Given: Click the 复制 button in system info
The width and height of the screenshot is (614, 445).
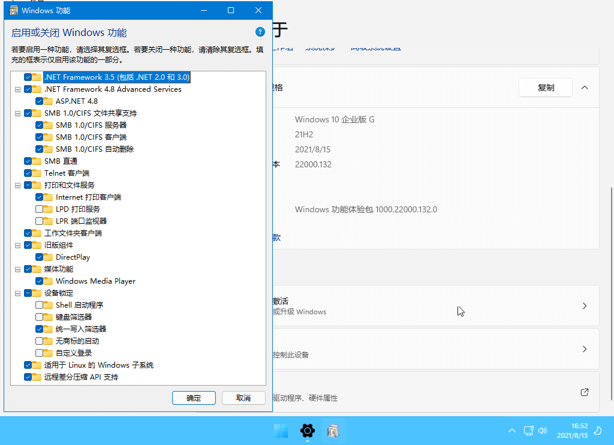Looking at the screenshot, I should point(545,87).
